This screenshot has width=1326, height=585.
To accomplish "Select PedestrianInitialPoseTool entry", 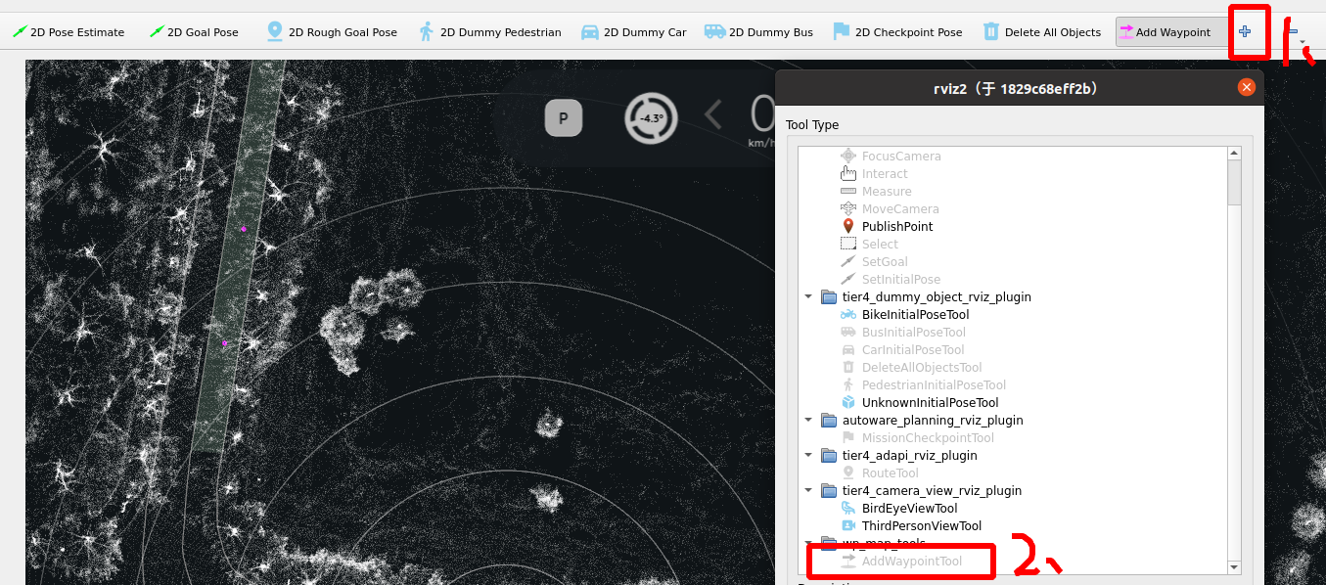I will pos(923,385).
